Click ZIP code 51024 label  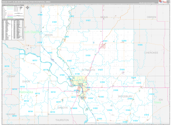tap(100, 70)
